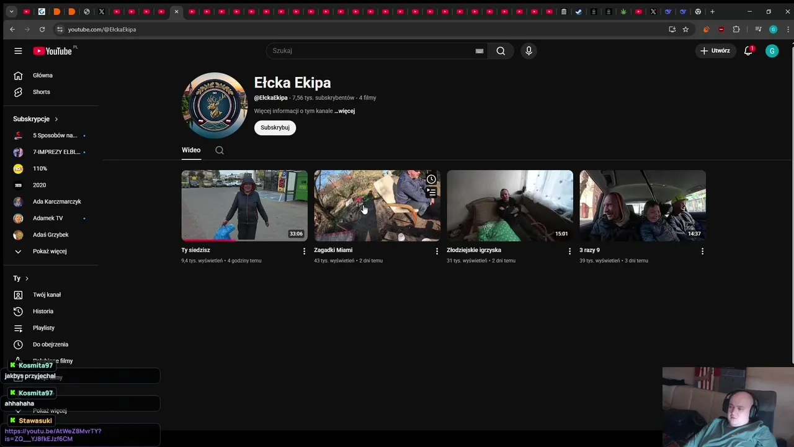
Task: Open the account avatar menu
Action: 772,51
